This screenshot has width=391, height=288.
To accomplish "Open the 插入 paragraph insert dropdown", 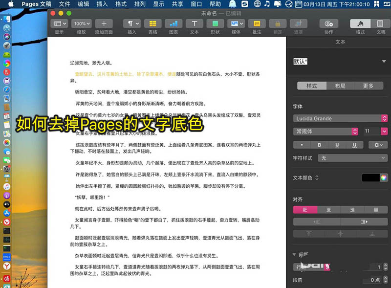I will (131, 23).
